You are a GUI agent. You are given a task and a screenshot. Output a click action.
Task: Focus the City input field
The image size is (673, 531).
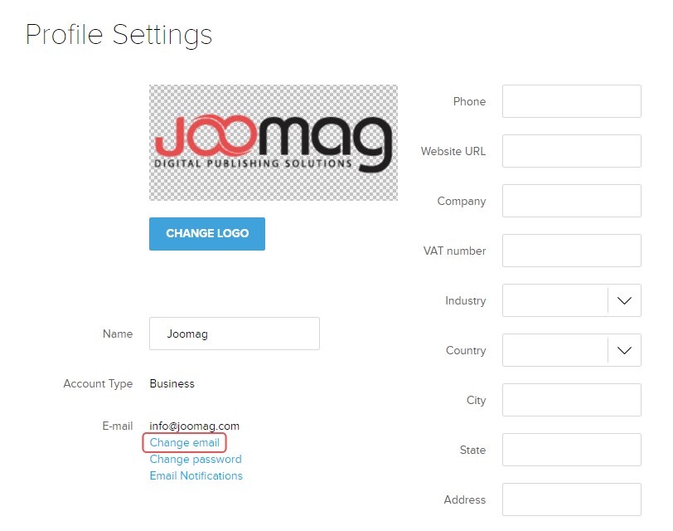point(572,400)
